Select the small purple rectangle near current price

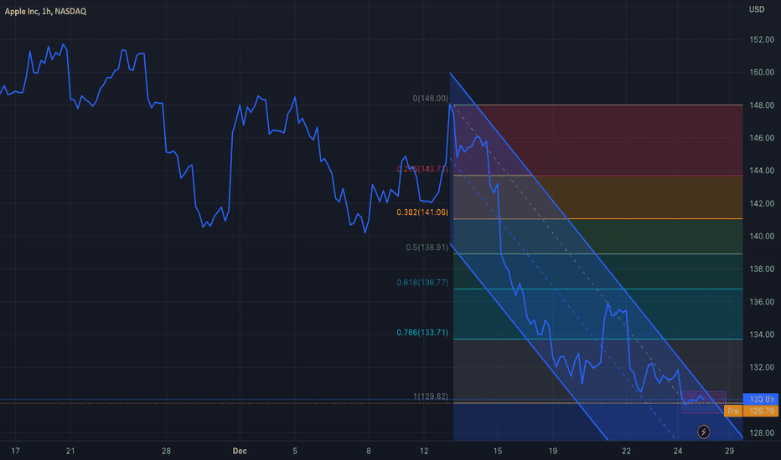pos(703,402)
